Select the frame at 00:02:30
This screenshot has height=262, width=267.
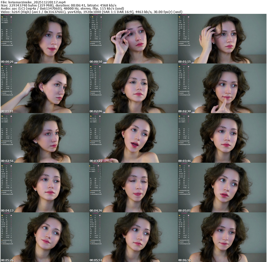click(x=222, y=88)
